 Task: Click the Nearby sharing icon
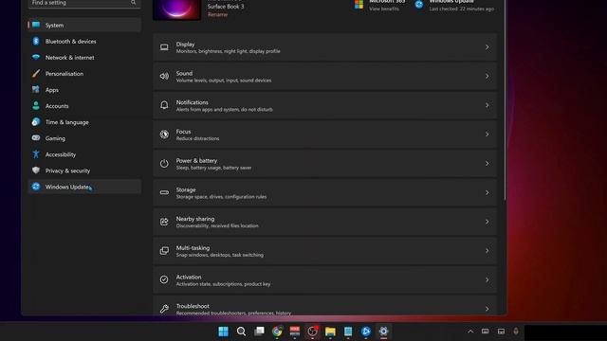pyautogui.click(x=164, y=222)
